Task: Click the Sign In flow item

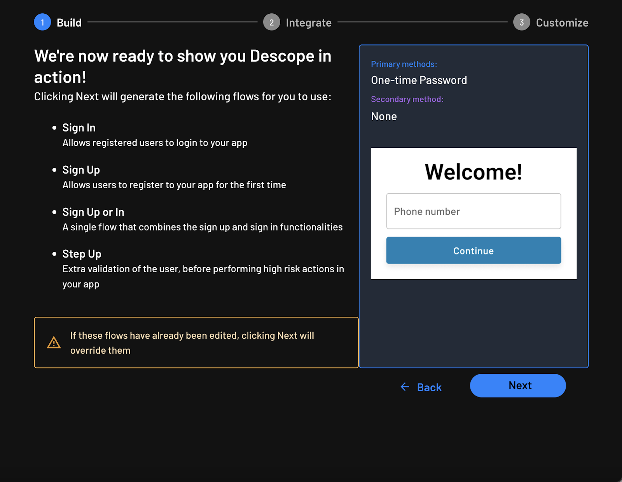Action: pos(79,127)
